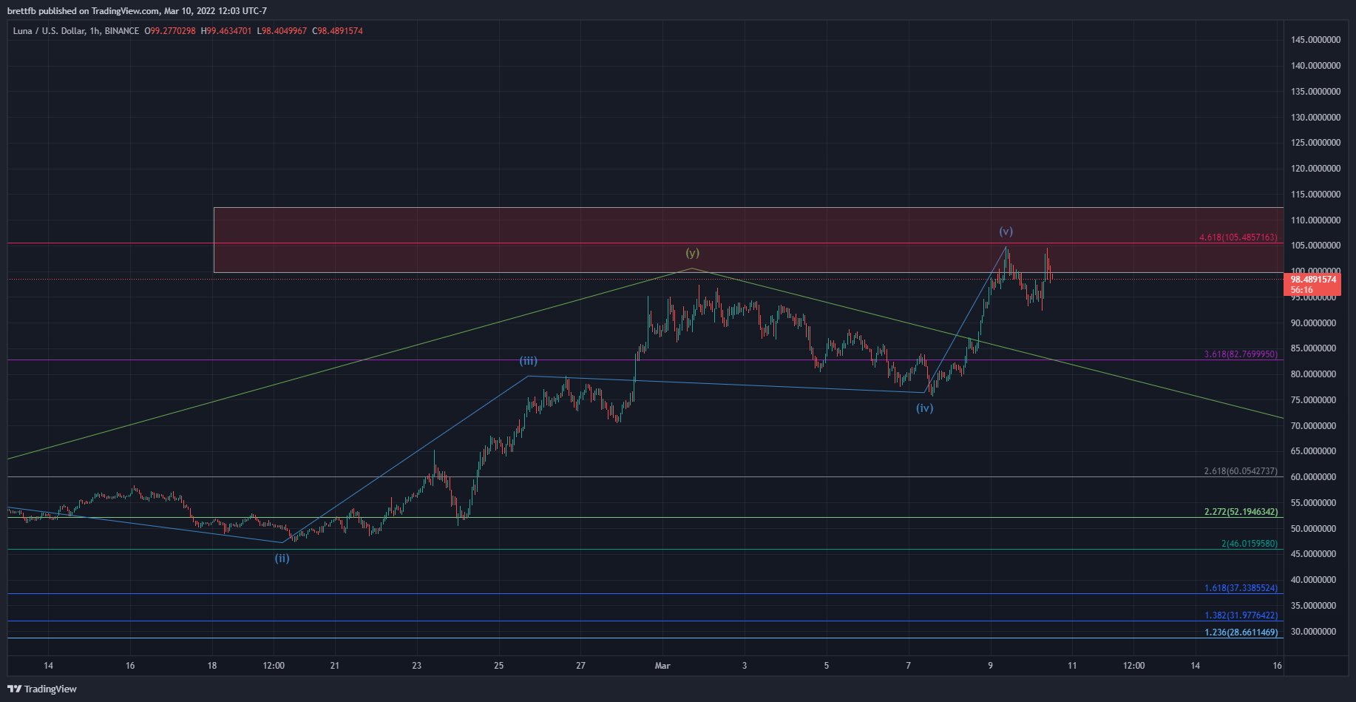This screenshot has height=702, width=1356.
Task: Click the red current price label 98.4891574
Action: (x=1314, y=280)
